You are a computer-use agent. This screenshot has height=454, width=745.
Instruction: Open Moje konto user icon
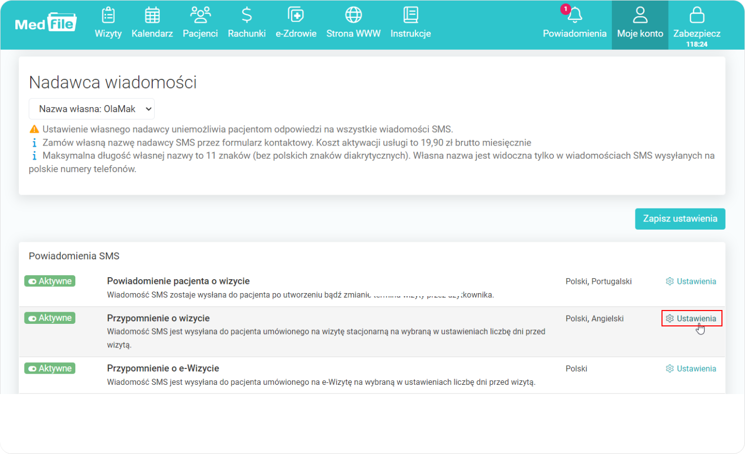[x=640, y=15]
